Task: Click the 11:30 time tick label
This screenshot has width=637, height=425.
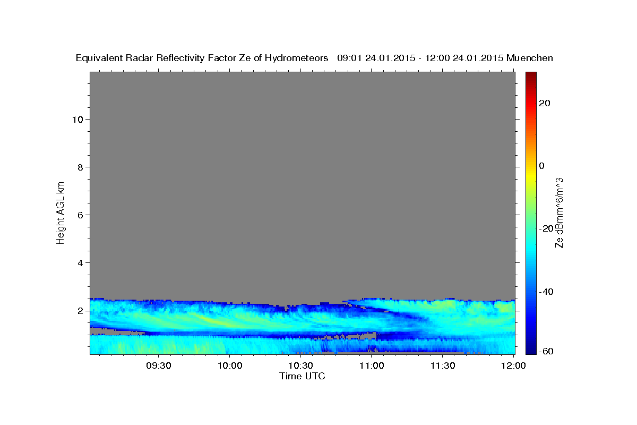Action: [x=442, y=366]
